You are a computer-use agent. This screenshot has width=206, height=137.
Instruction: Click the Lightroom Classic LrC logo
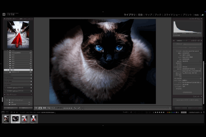point(4,14)
